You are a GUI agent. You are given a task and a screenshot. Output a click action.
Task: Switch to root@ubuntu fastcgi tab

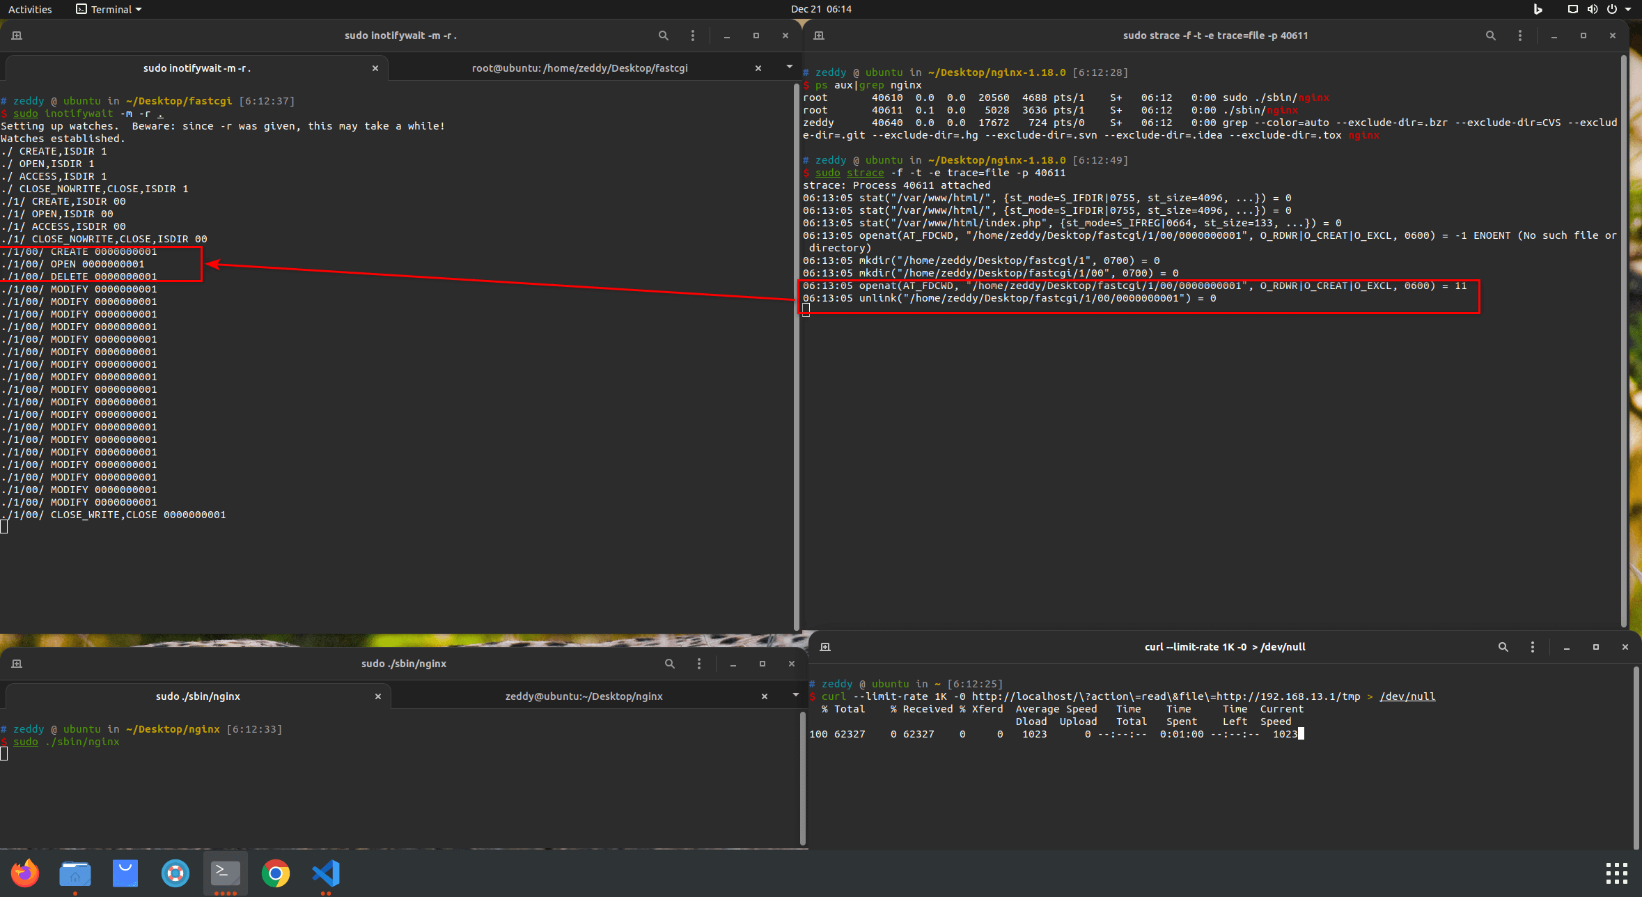[x=579, y=68]
